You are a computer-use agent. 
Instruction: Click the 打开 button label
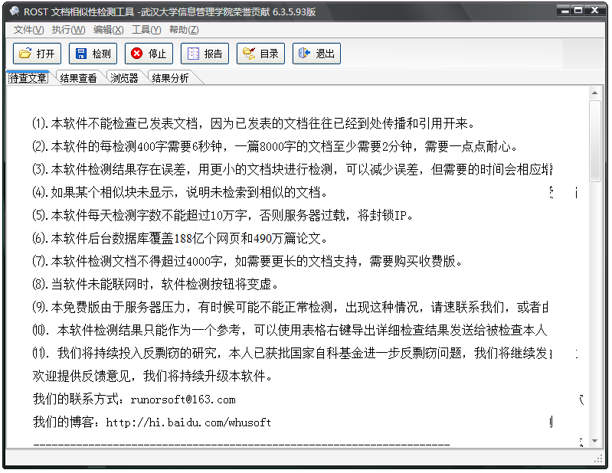point(45,54)
